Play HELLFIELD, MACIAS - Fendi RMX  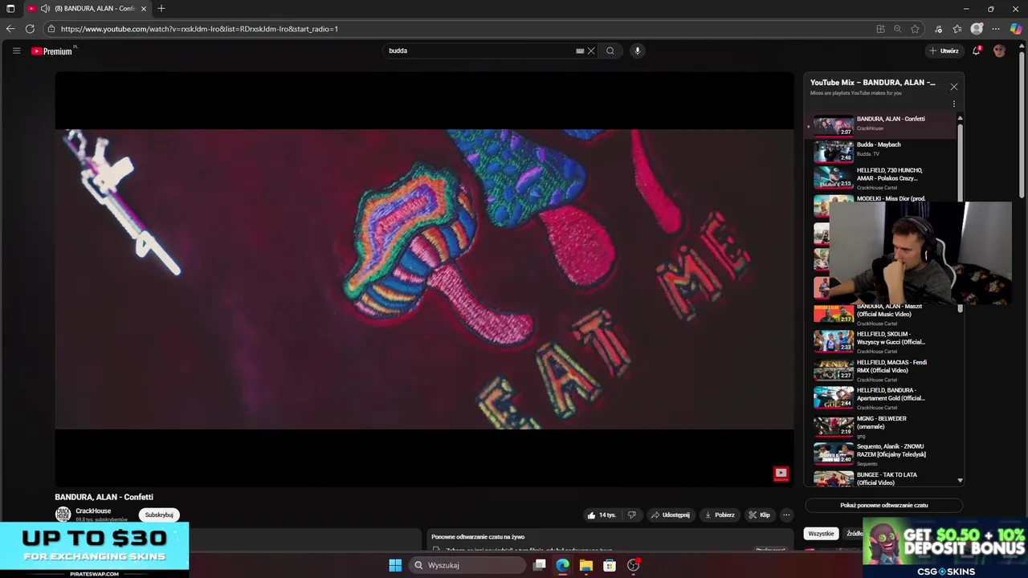coord(882,370)
